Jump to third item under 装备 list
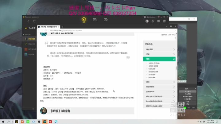Image resolution: width=221 pixels, height=124 pixels. [152, 69]
